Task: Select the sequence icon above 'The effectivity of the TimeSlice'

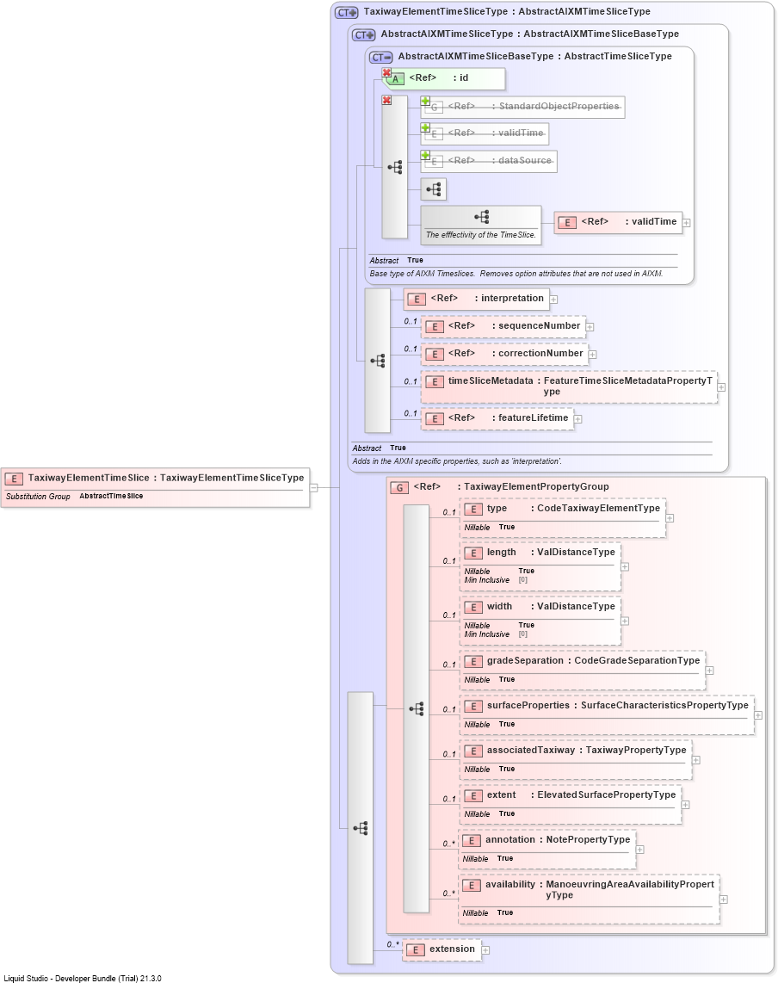Action: click(x=481, y=218)
